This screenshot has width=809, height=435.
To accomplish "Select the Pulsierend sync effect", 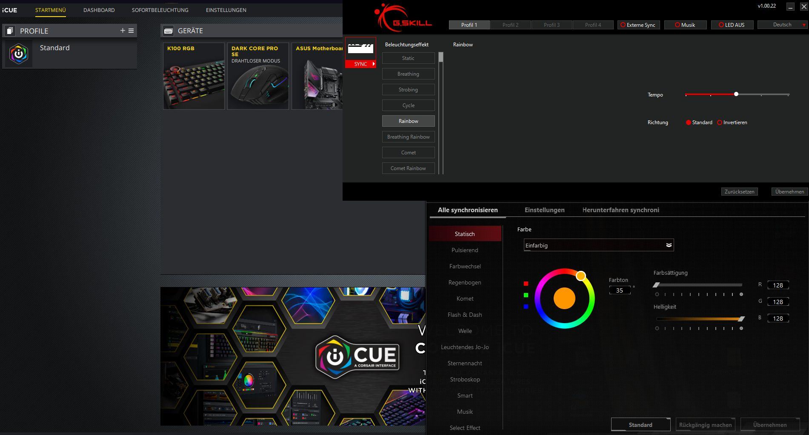I will coord(465,250).
